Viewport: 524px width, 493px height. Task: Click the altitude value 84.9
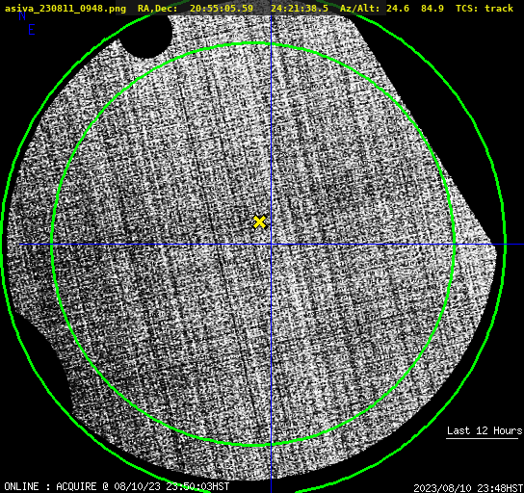coord(432,9)
